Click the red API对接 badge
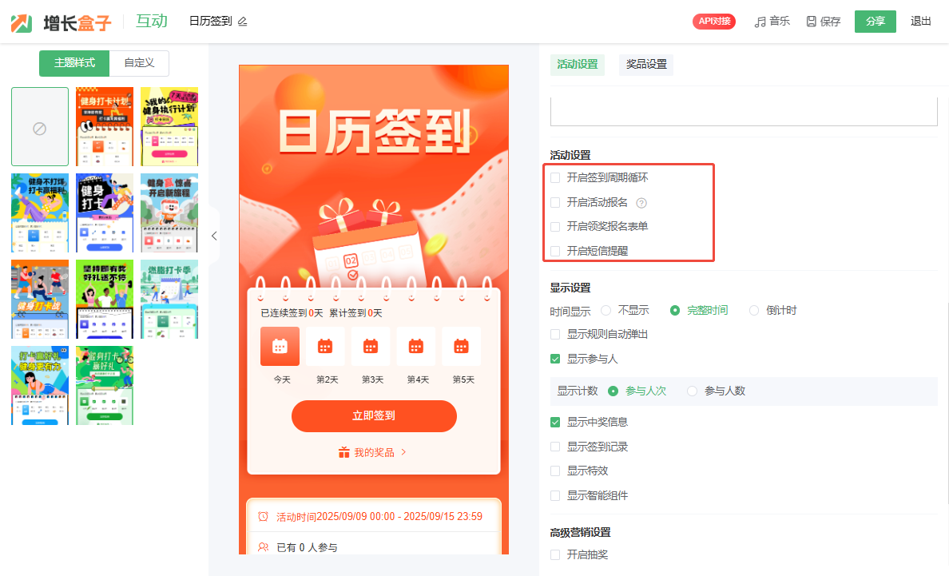Image resolution: width=949 pixels, height=576 pixels. [713, 22]
